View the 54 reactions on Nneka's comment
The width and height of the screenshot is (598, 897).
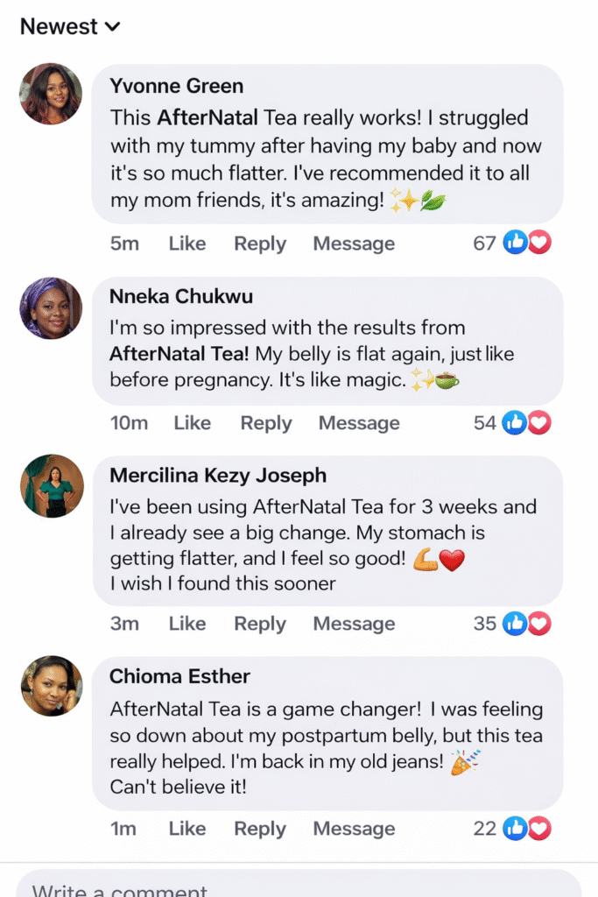485,423
